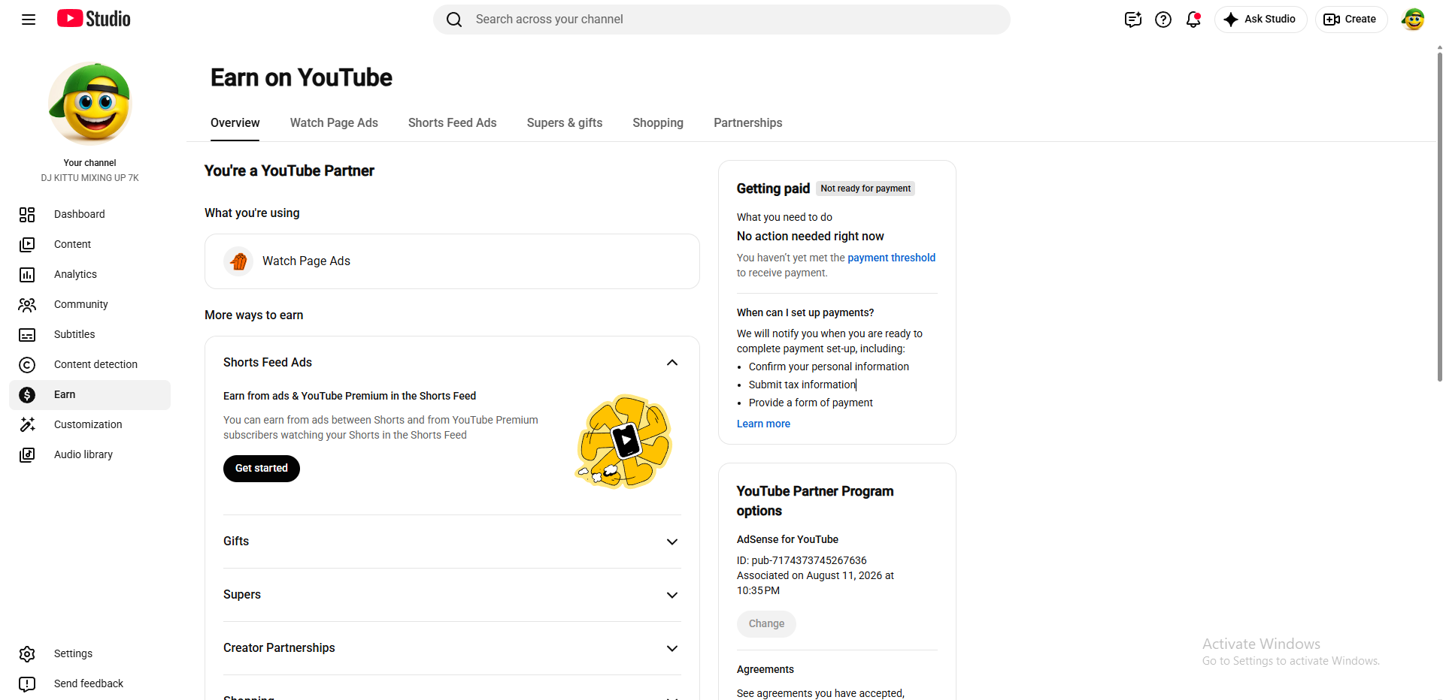Open the Supers & gifts tab
The height and width of the screenshot is (700, 1443).
(565, 123)
